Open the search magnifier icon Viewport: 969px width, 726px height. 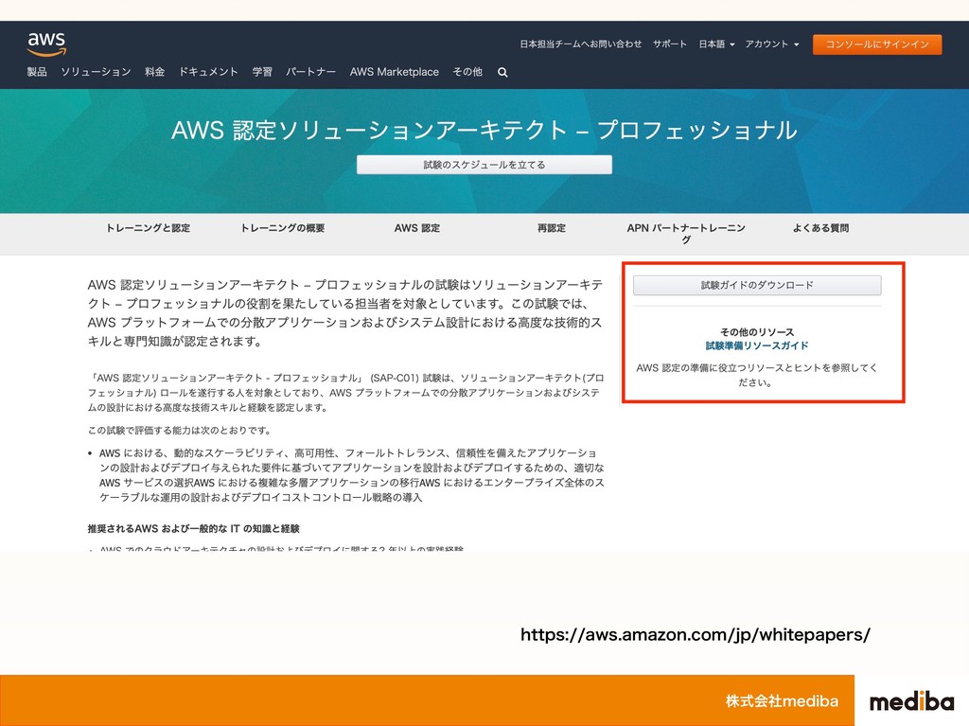[503, 72]
